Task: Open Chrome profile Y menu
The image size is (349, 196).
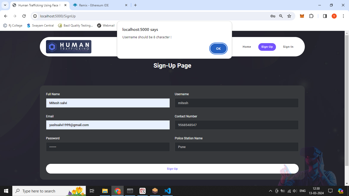Action: coord(334,16)
